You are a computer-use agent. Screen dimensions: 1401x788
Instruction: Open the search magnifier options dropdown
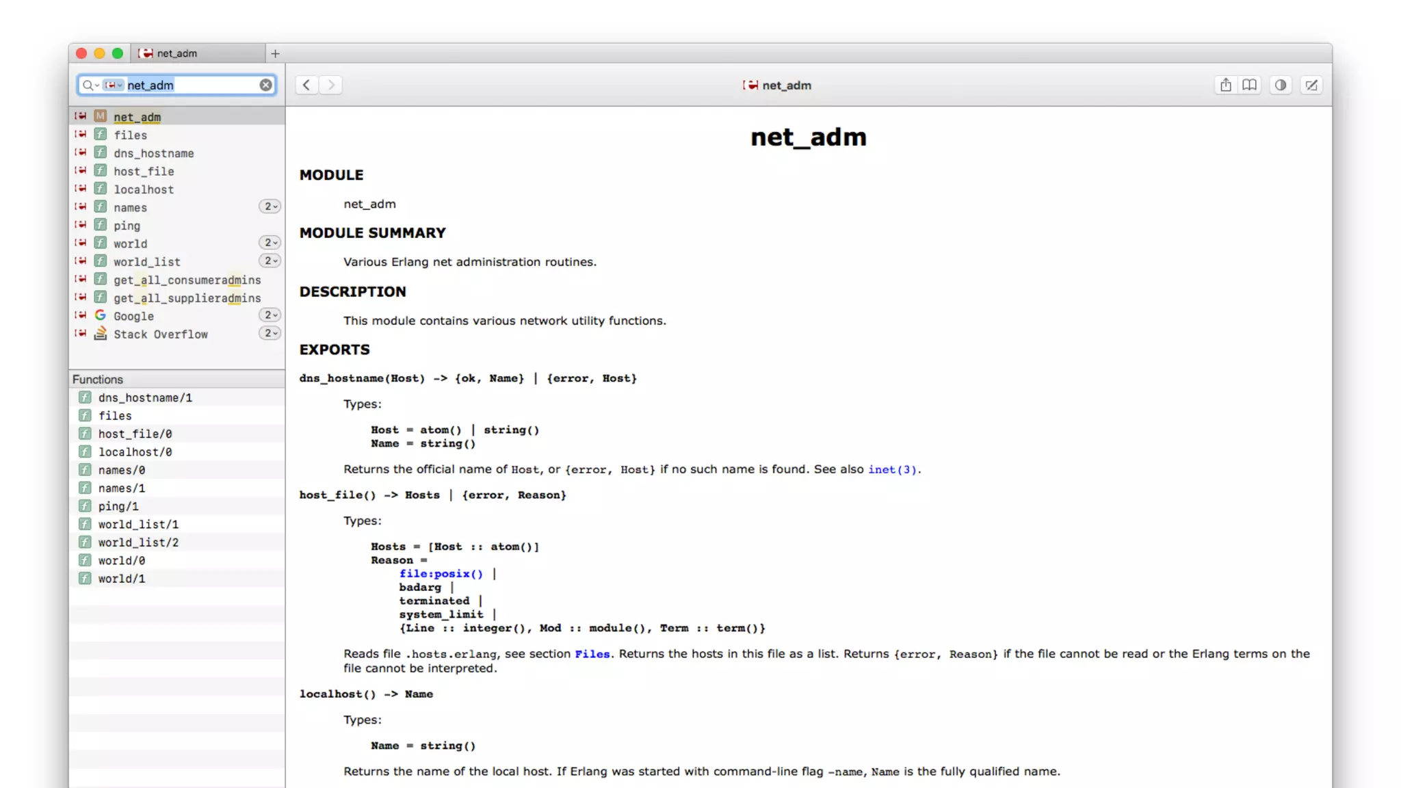point(90,85)
